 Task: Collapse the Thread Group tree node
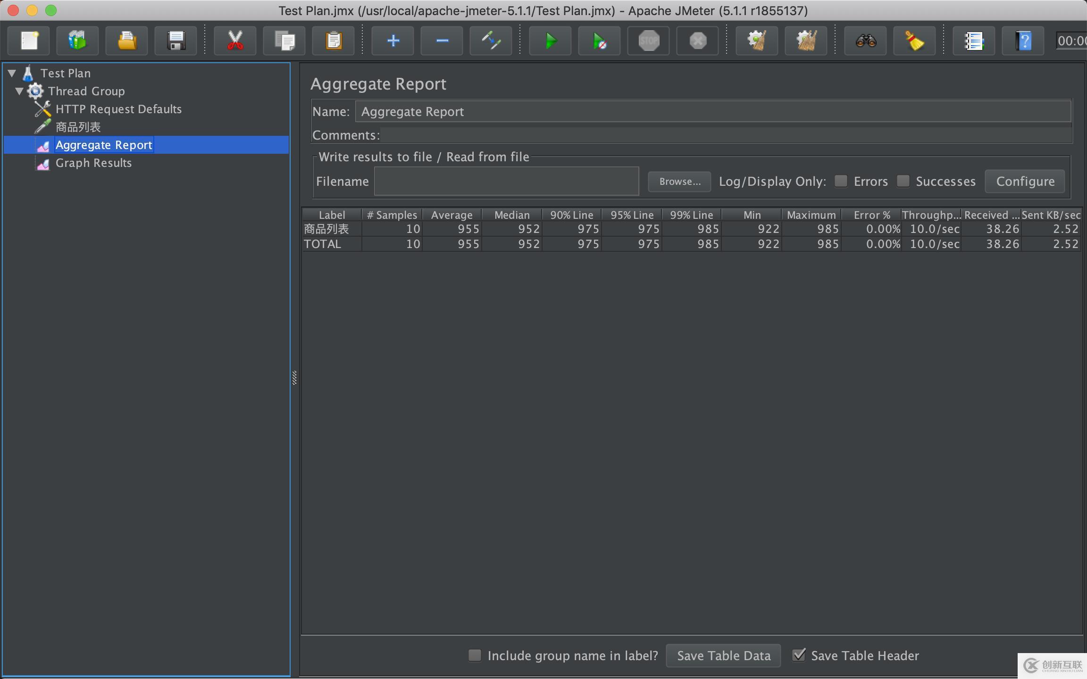point(19,91)
